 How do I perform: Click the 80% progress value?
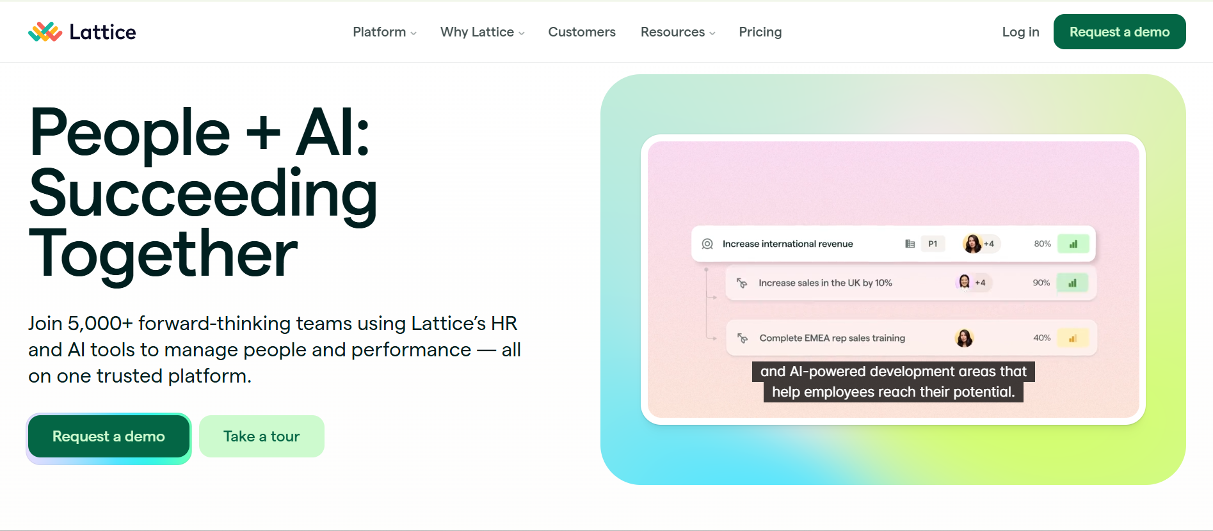1042,244
